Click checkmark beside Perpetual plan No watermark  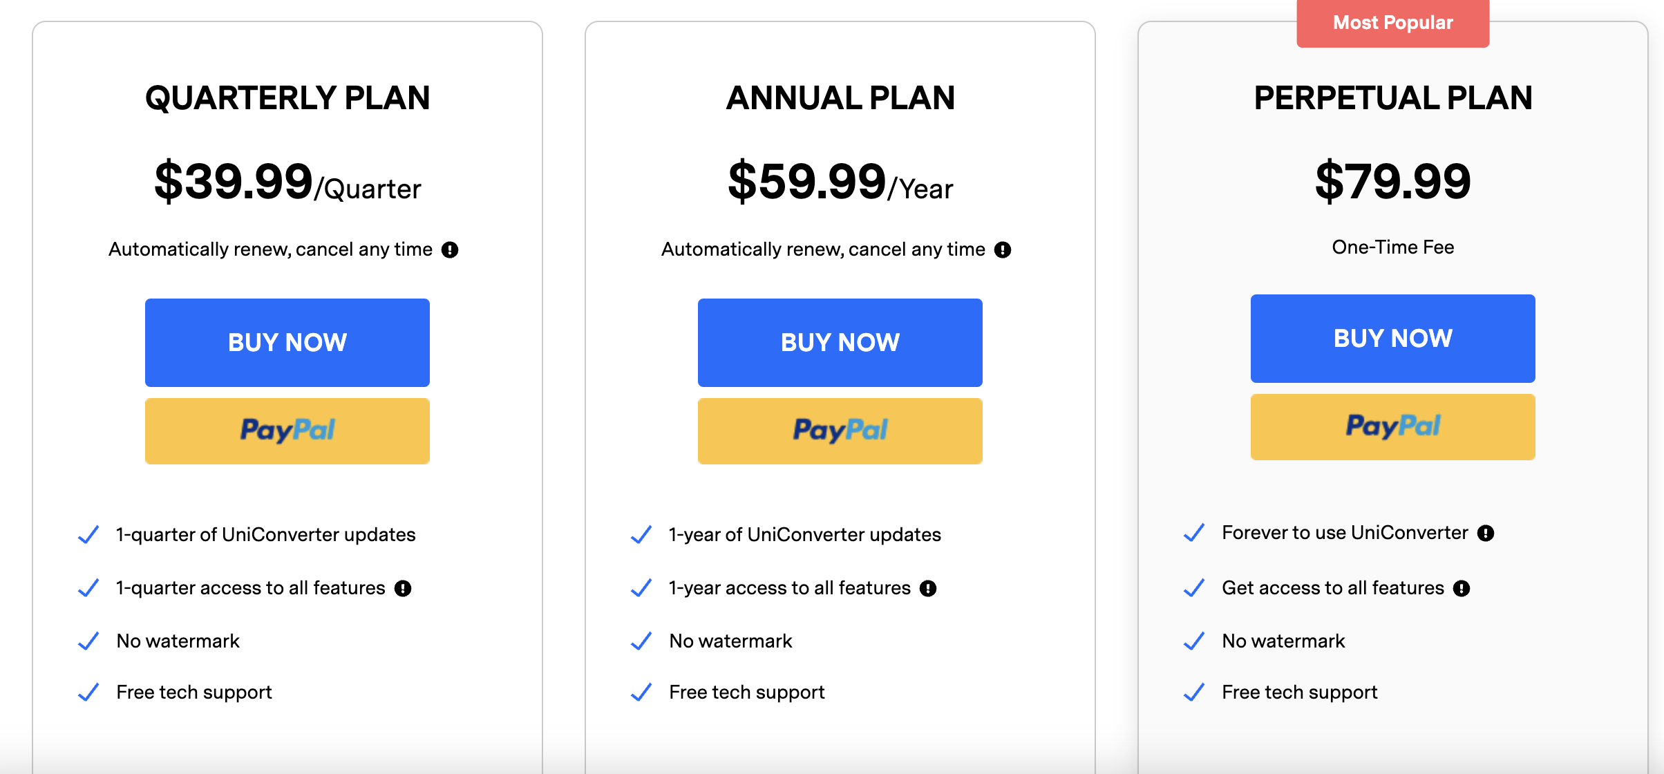[x=1194, y=641]
